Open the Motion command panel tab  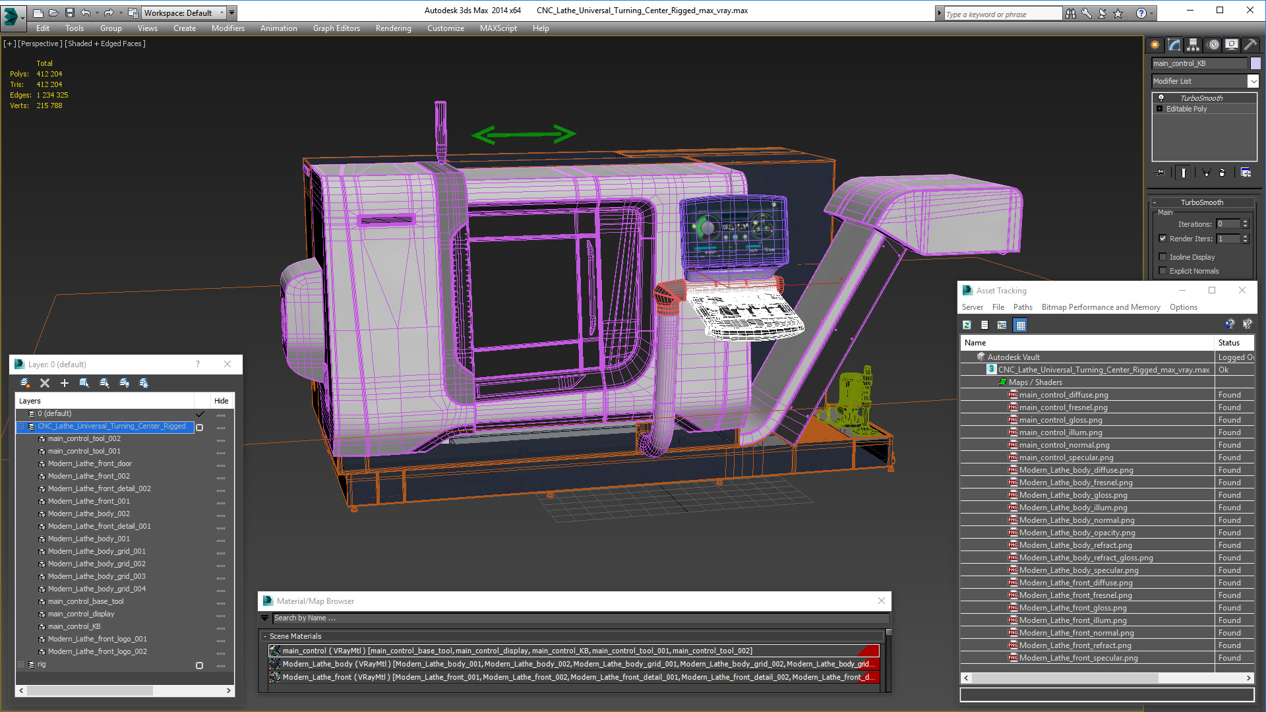coord(1213,45)
